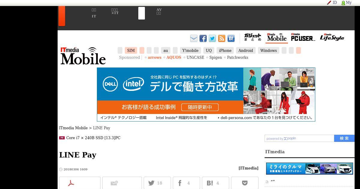Viewport: 360px width, 189px height.
Task: Go to ITmedia Mobile breadcrumb link
Action: click(73, 128)
